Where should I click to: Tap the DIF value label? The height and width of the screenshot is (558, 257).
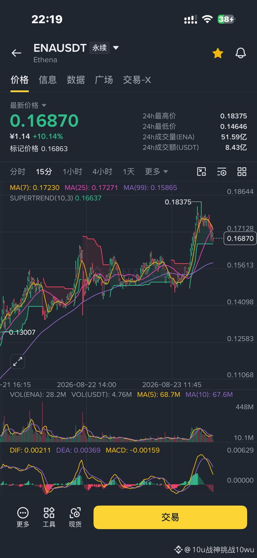(x=30, y=450)
